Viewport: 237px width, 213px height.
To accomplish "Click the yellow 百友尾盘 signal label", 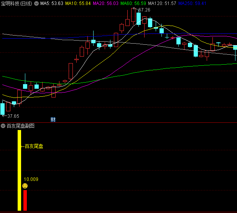I will click(34, 146).
